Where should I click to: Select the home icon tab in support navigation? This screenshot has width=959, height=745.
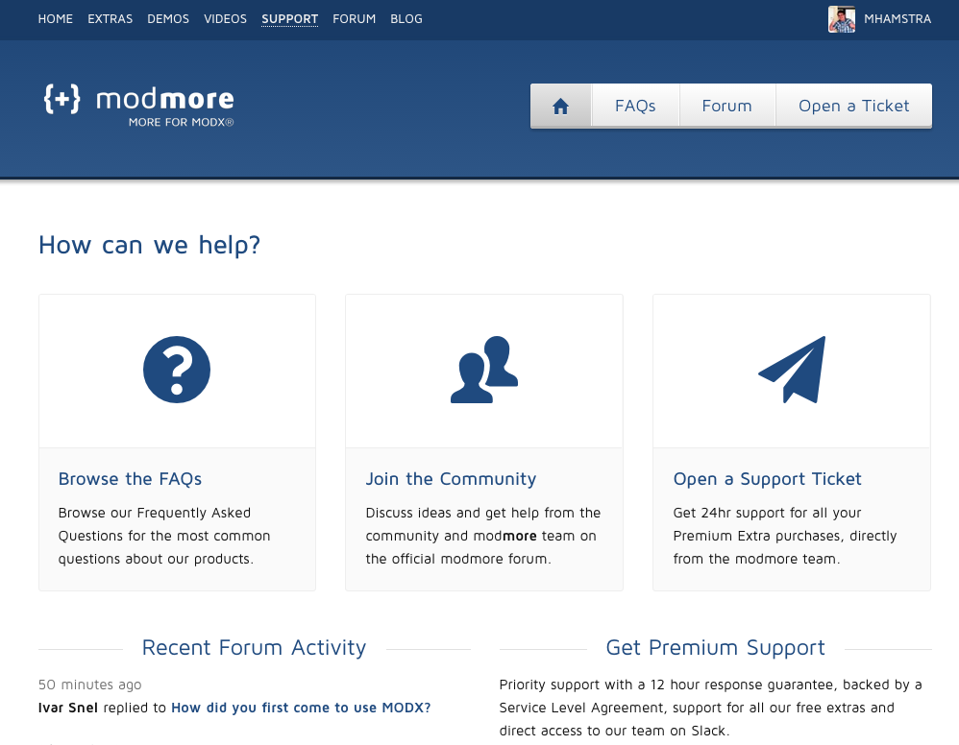pos(560,106)
